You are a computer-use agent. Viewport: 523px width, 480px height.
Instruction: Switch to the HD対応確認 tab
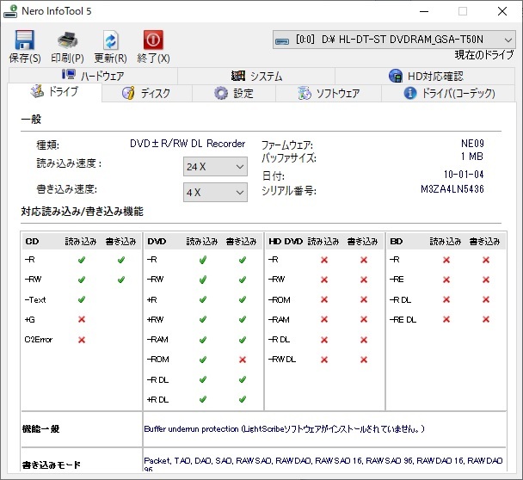point(425,76)
